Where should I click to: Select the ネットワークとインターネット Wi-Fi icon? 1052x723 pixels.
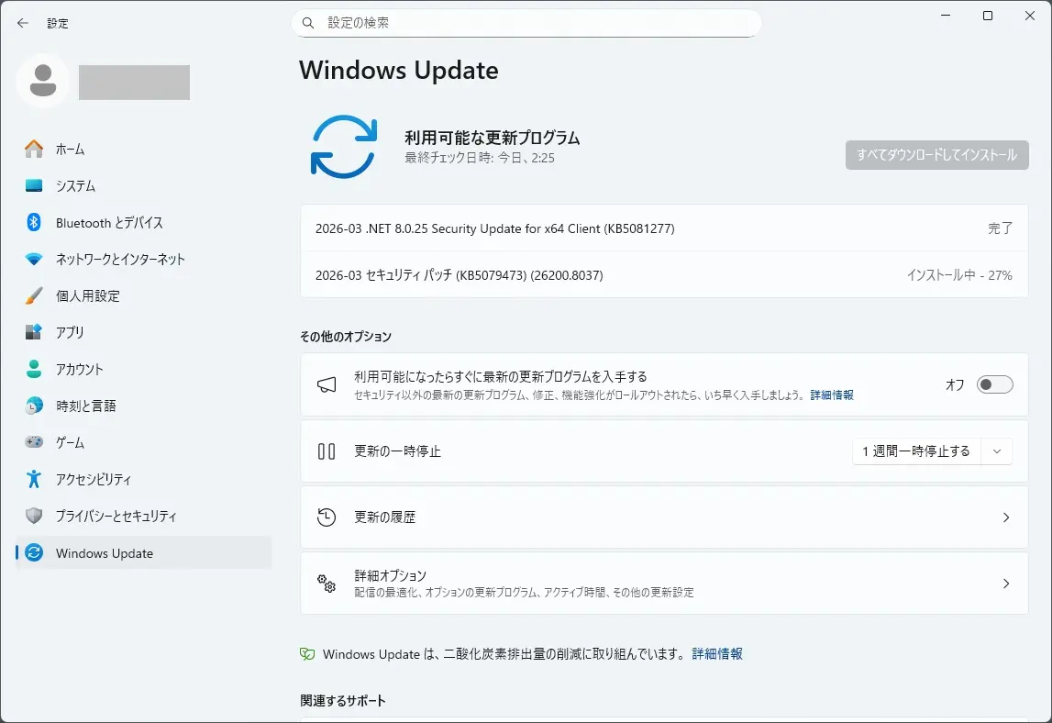click(34, 259)
